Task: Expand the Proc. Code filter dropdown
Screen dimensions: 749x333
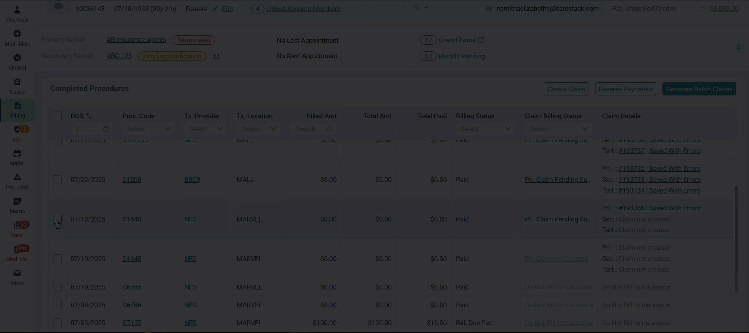Action: pos(148,129)
